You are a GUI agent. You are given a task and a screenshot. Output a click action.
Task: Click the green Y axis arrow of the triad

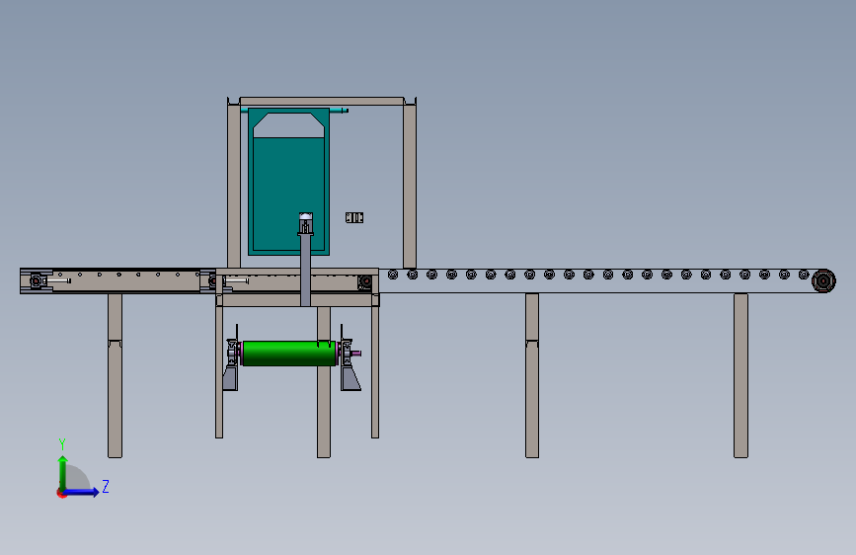point(63,473)
